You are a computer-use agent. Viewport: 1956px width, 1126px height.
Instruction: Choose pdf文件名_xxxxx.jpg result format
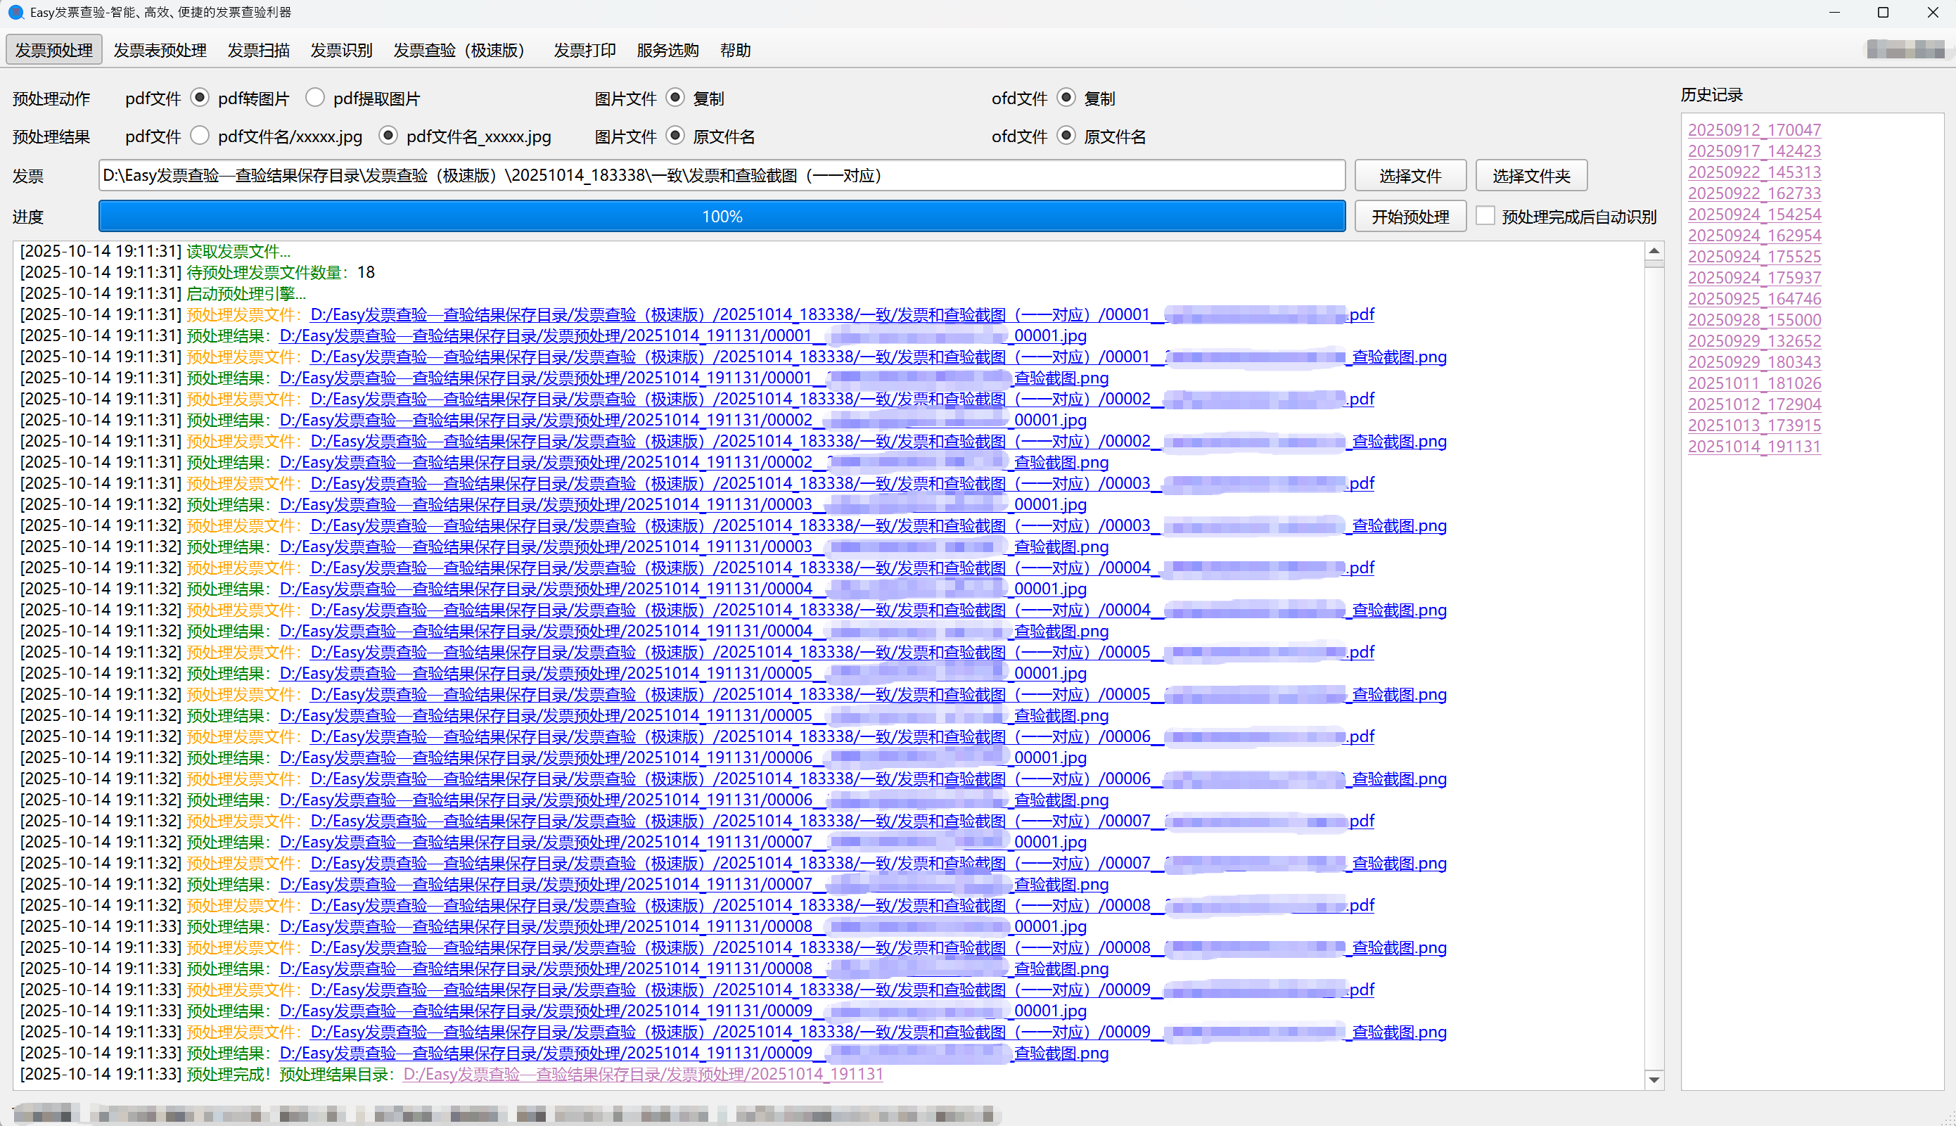pyautogui.click(x=388, y=135)
